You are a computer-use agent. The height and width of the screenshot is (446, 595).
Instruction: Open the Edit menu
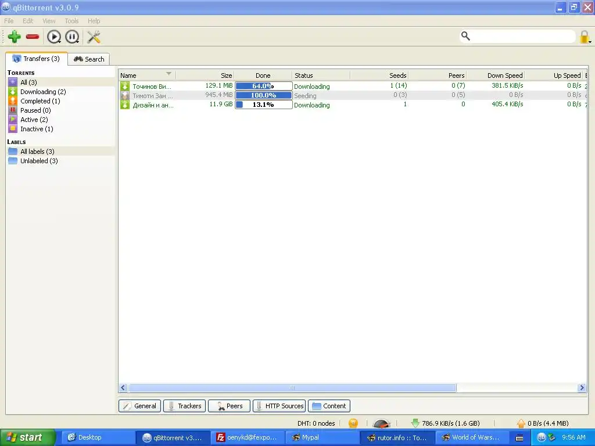coord(28,21)
